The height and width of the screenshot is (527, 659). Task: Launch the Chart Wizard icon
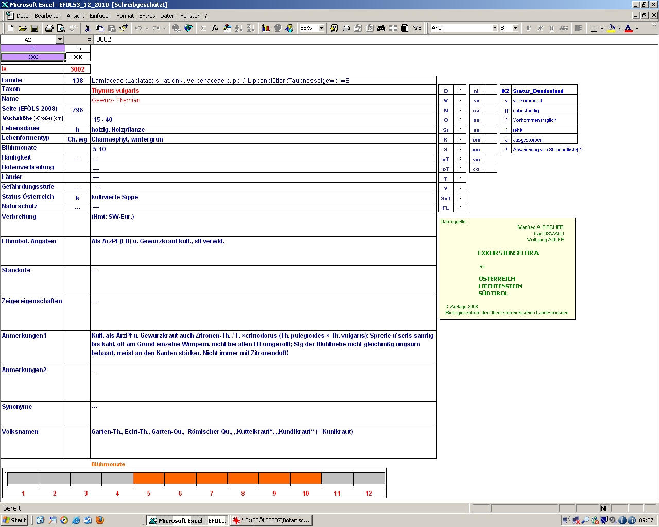coord(266,28)
